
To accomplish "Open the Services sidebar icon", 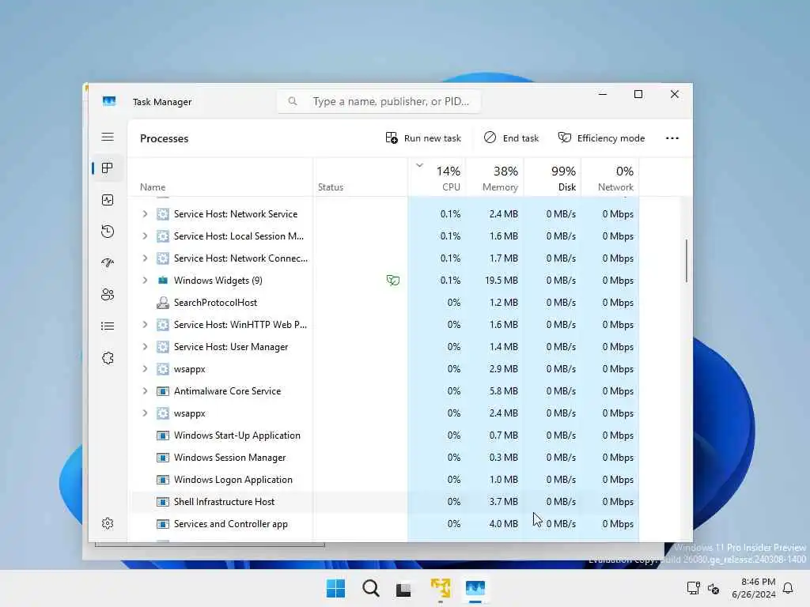I will pyautogui.click(x=108, y=358).
